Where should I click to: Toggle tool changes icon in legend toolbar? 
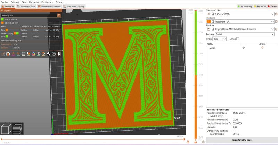[x=28, y=54]
